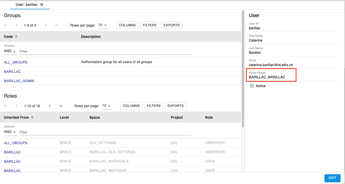Go to first page in Groups table

6,25
